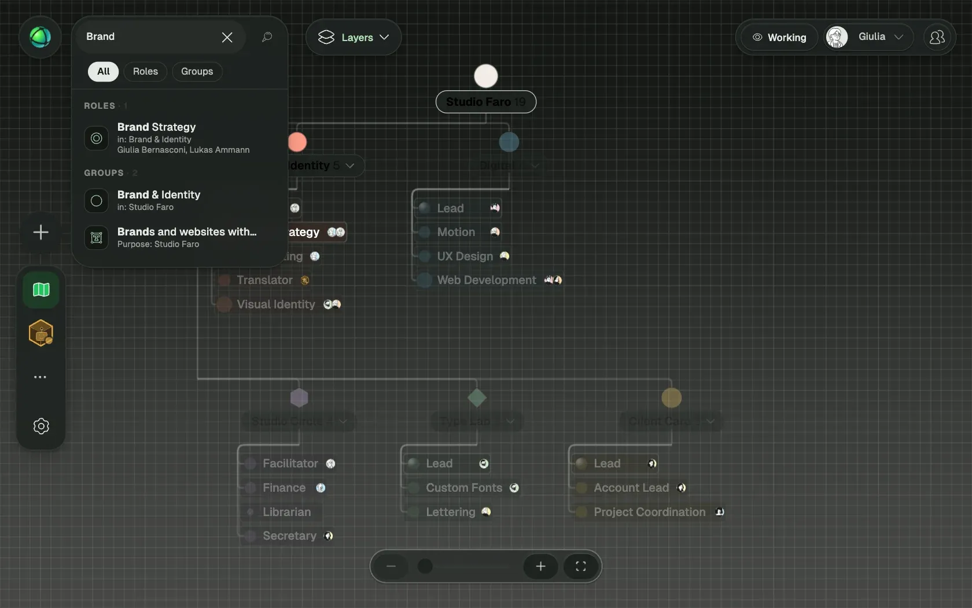Open the more options ellipsis
The height and width of the screenshot is (608, 972).
(x=40, y=377)
